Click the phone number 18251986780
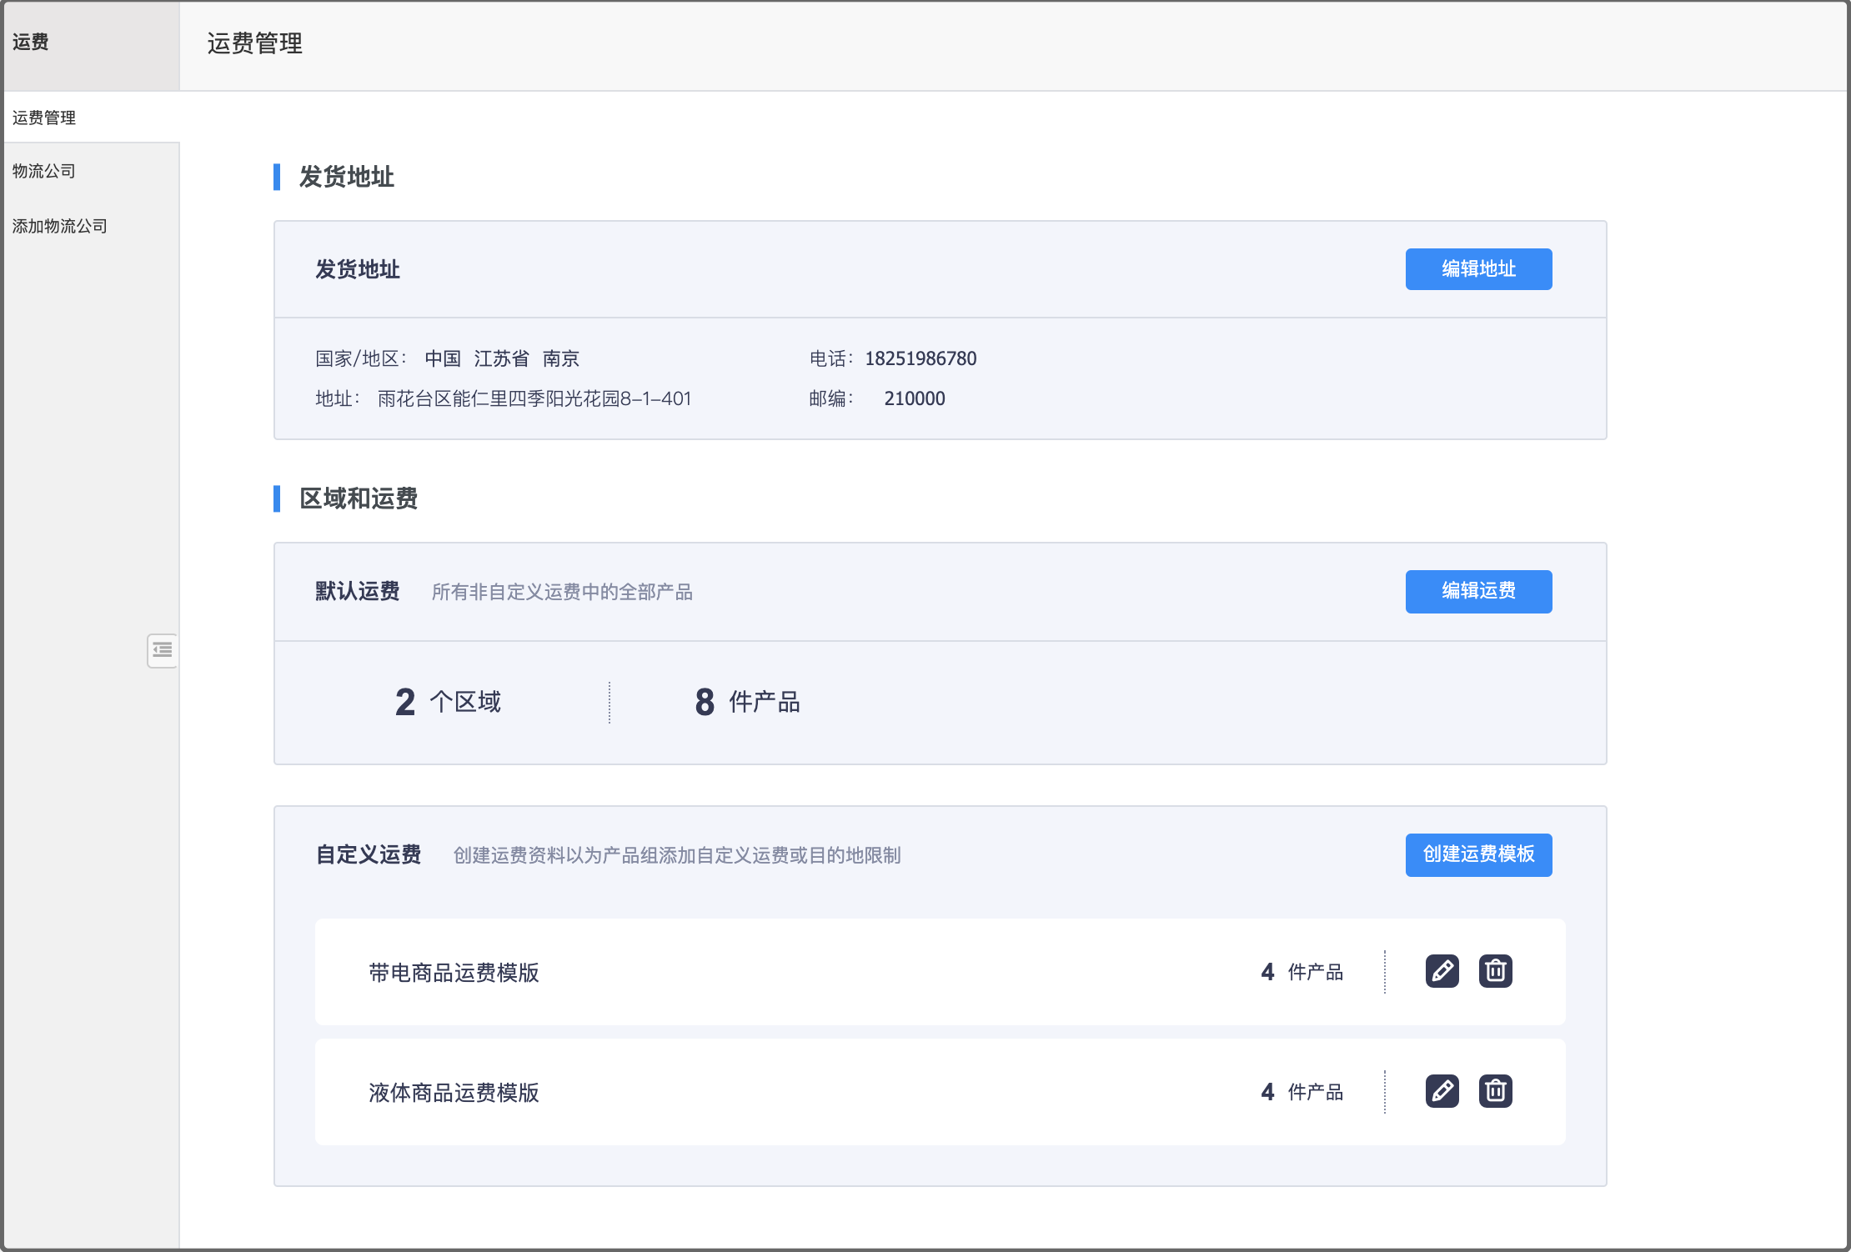The image size is (1851, 1252). (920, 358)
